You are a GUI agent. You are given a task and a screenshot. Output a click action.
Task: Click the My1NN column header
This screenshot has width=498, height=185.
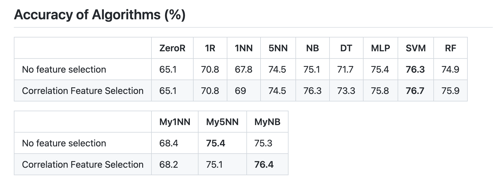(x=175, y=122)
